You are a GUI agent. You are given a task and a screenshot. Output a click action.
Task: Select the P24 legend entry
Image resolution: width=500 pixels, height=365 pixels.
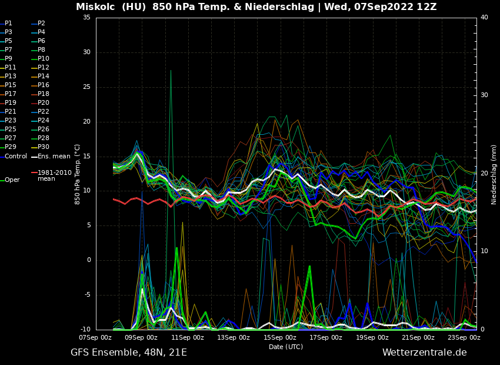pos(43,121)
